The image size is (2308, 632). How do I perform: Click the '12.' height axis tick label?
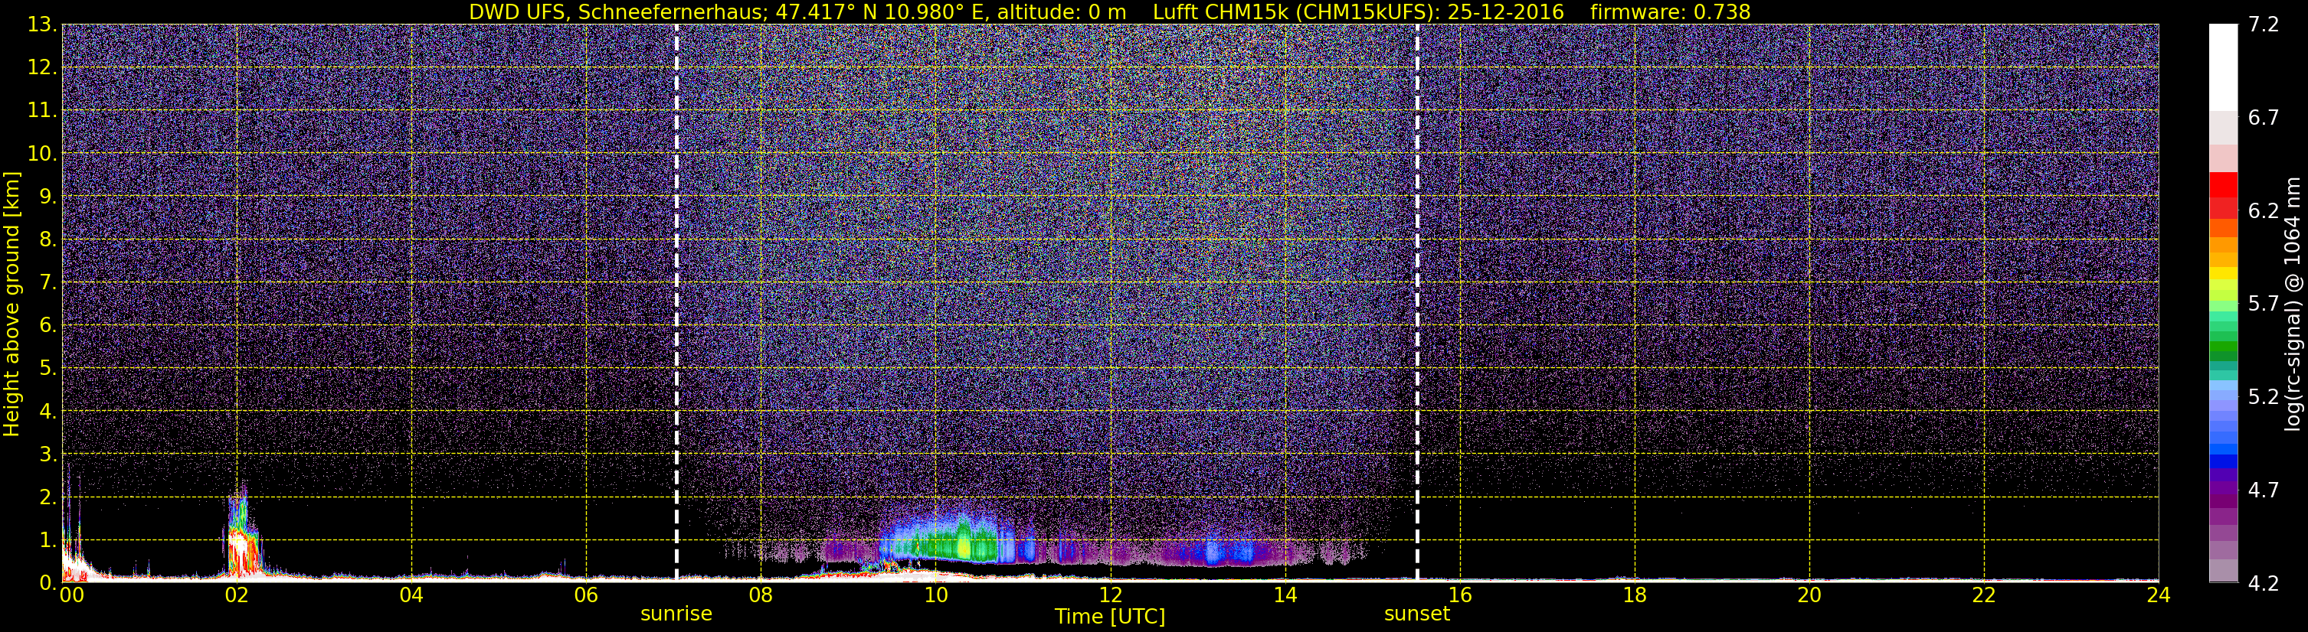[x=42, y=68]
